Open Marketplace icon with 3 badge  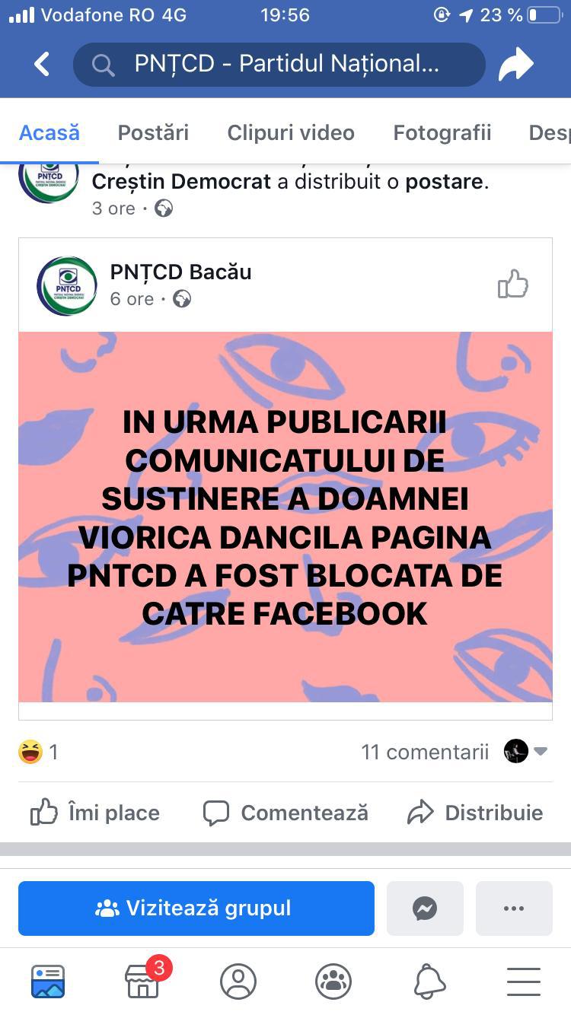pos(143,980)
